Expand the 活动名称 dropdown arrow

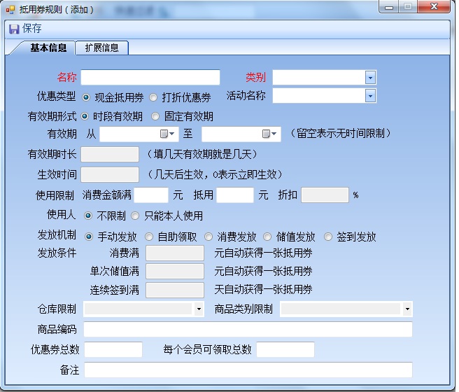click(370, 96)
